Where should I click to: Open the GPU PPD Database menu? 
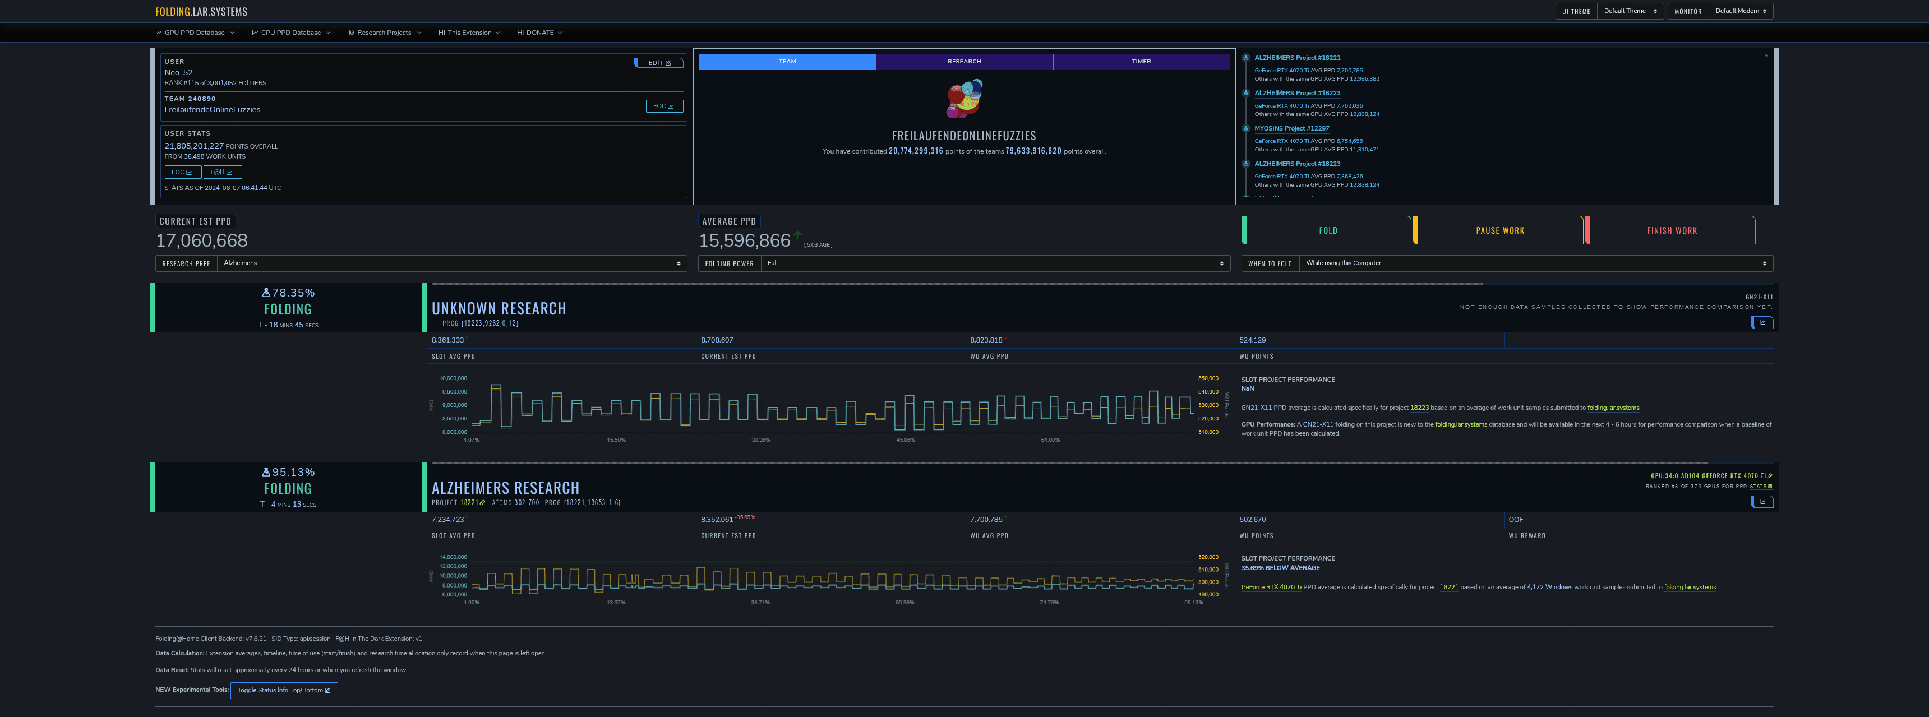point(195,33)
